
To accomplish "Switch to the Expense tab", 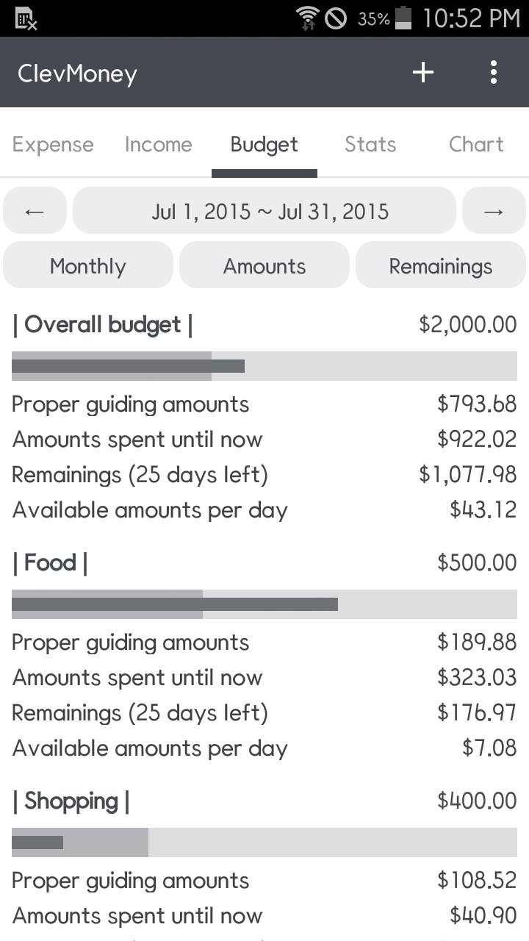I will click(53, 144).
